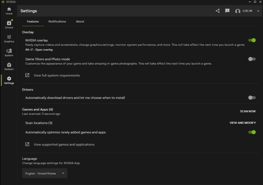
Task: Disable the NVIDIA overlay toggle
Action: [252, 40]
